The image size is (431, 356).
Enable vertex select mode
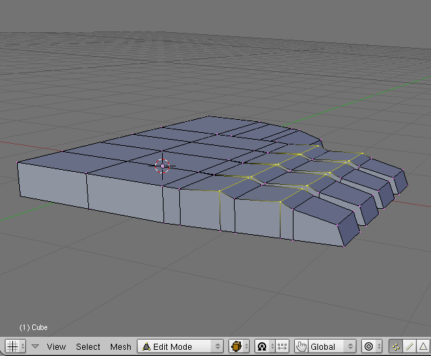[396, 346]
